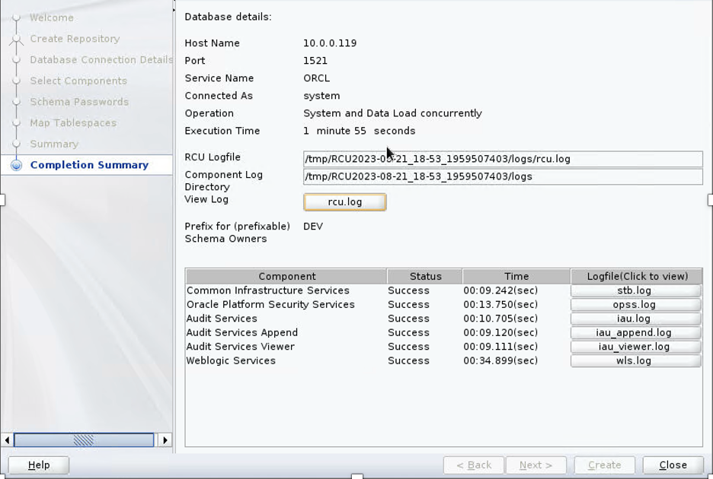Image resolution: width=713 pixels, height=479 pixels.
Task: Sort by the Component column header
Action: [286, 277]
